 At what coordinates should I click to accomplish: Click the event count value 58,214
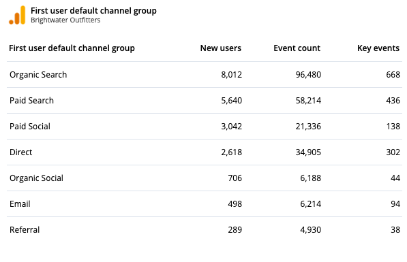click(308, 101)
